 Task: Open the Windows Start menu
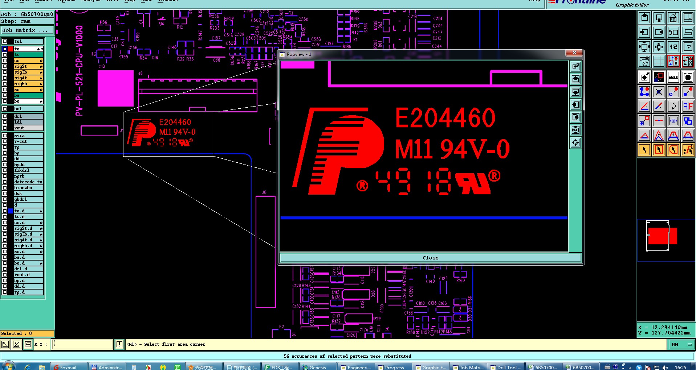tap(8, 366)
